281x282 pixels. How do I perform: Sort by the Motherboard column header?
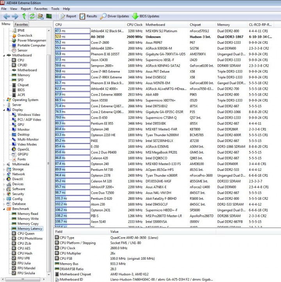[x=166, y=25]
